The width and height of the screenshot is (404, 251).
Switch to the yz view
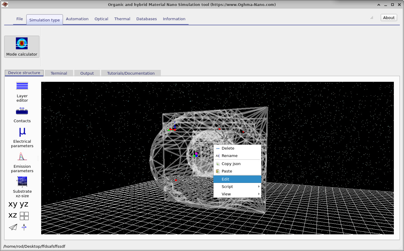[x=24, y=204]
